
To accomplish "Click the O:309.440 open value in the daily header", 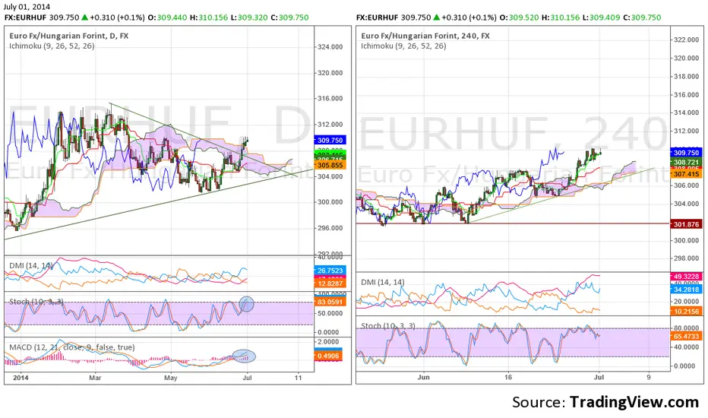I will (x=167, y=17).
